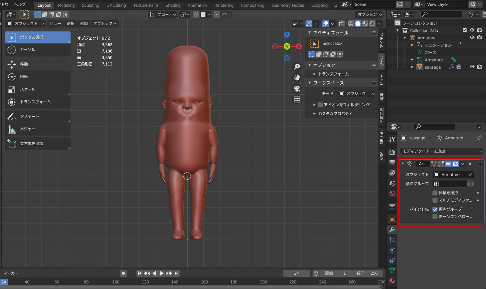Select the 回転 (Rotate) tool
This screenshot has height=289, width=486.
[38, 77]
